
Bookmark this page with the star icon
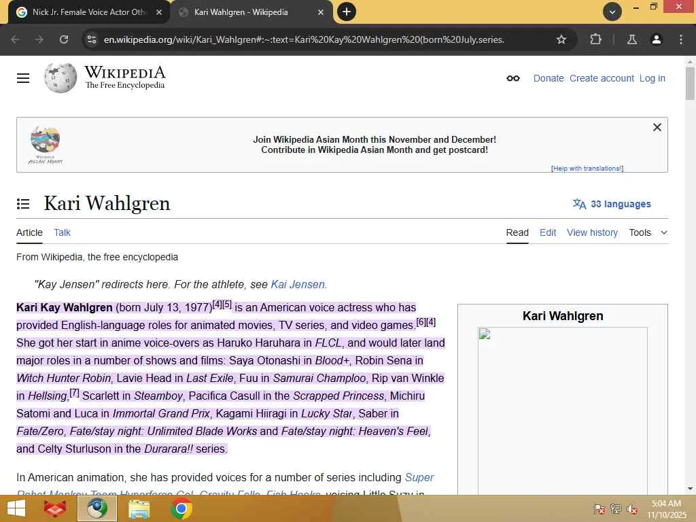[561, 39]
